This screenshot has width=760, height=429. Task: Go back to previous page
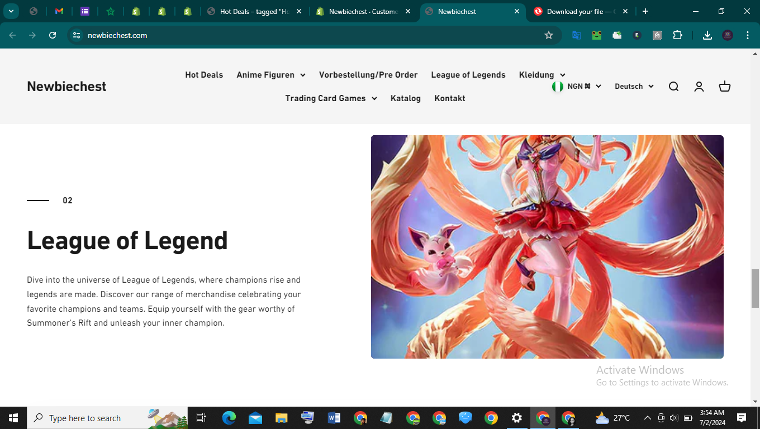pos(12,35)
